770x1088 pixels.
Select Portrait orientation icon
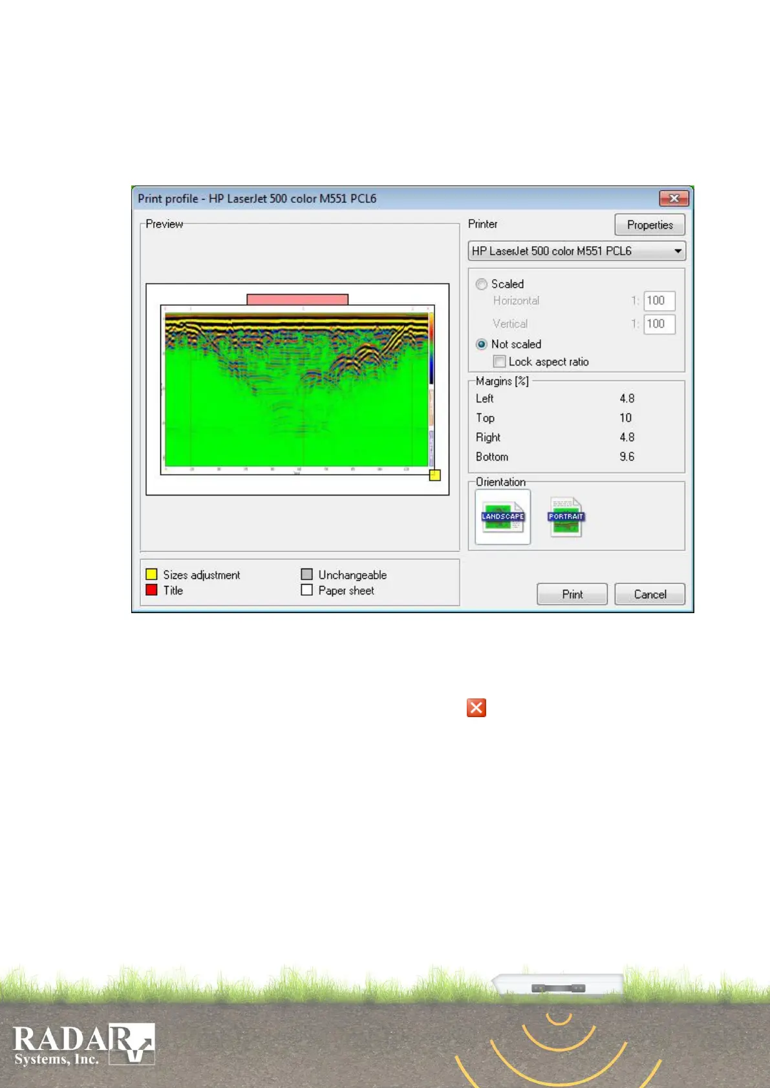click(x=566, y=517)
